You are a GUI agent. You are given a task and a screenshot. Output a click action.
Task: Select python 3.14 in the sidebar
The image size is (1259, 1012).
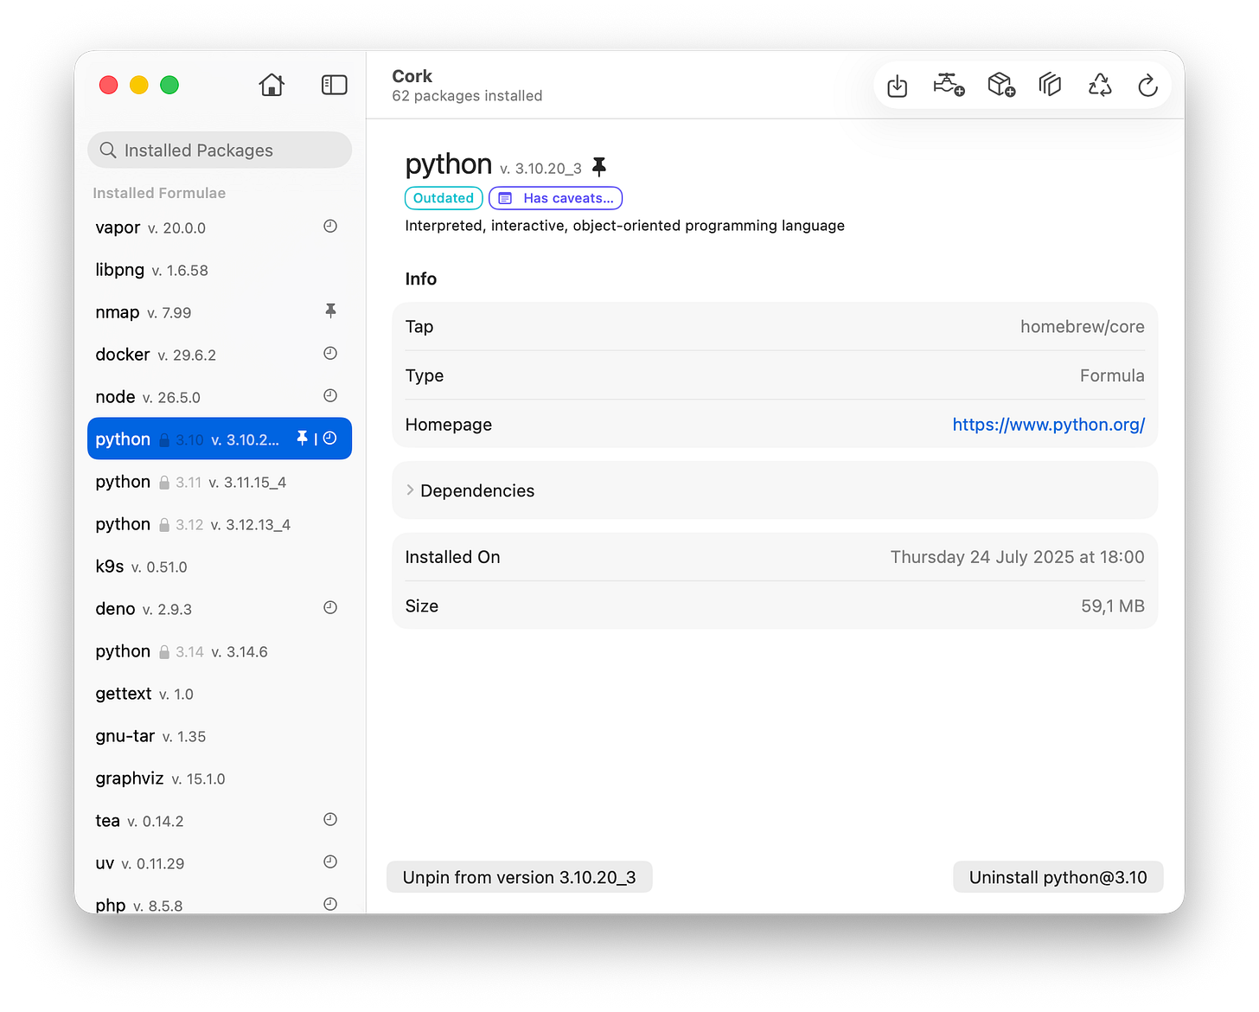220,651
